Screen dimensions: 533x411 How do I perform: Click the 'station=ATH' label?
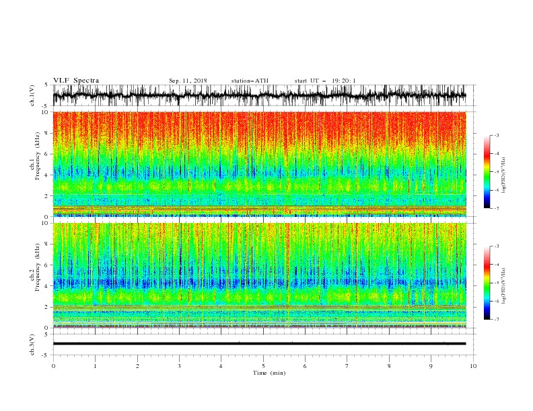click(x=250, y=81)
